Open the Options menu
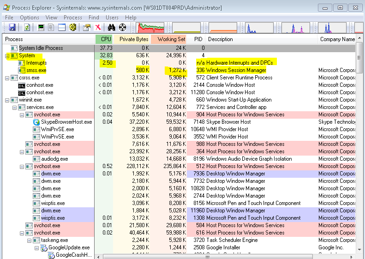This screenshot has height=259, width=365. tap(30, 18)
